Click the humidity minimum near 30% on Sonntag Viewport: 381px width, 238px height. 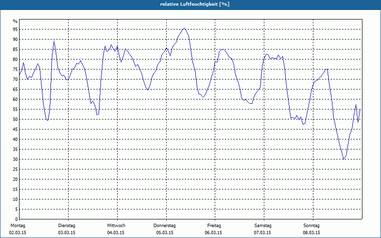click(x=343, y=159)
